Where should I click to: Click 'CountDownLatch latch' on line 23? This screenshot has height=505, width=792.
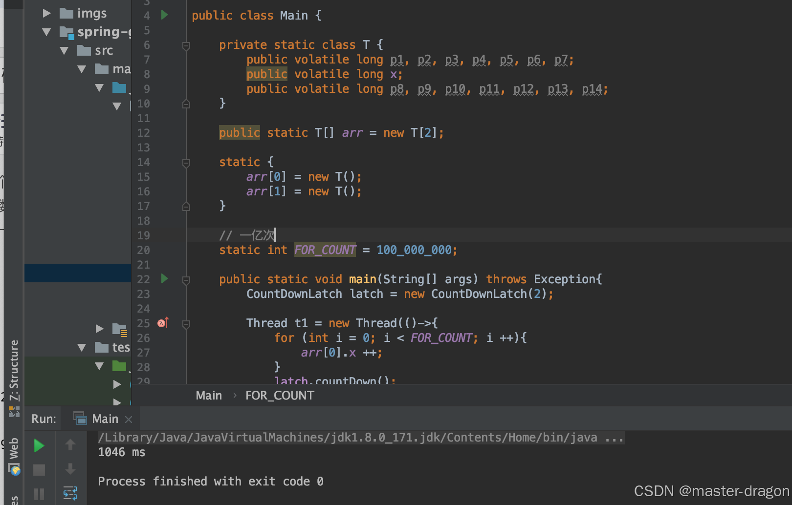pos(315,294)
